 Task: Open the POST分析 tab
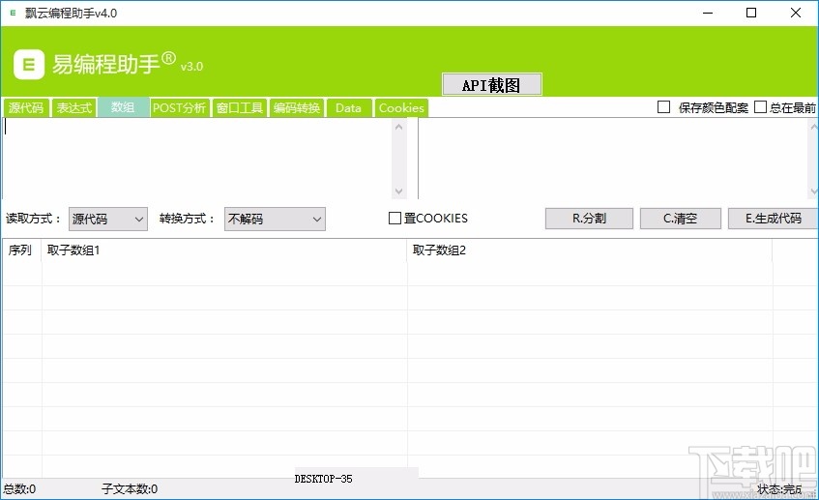click(x=180, y=108)
